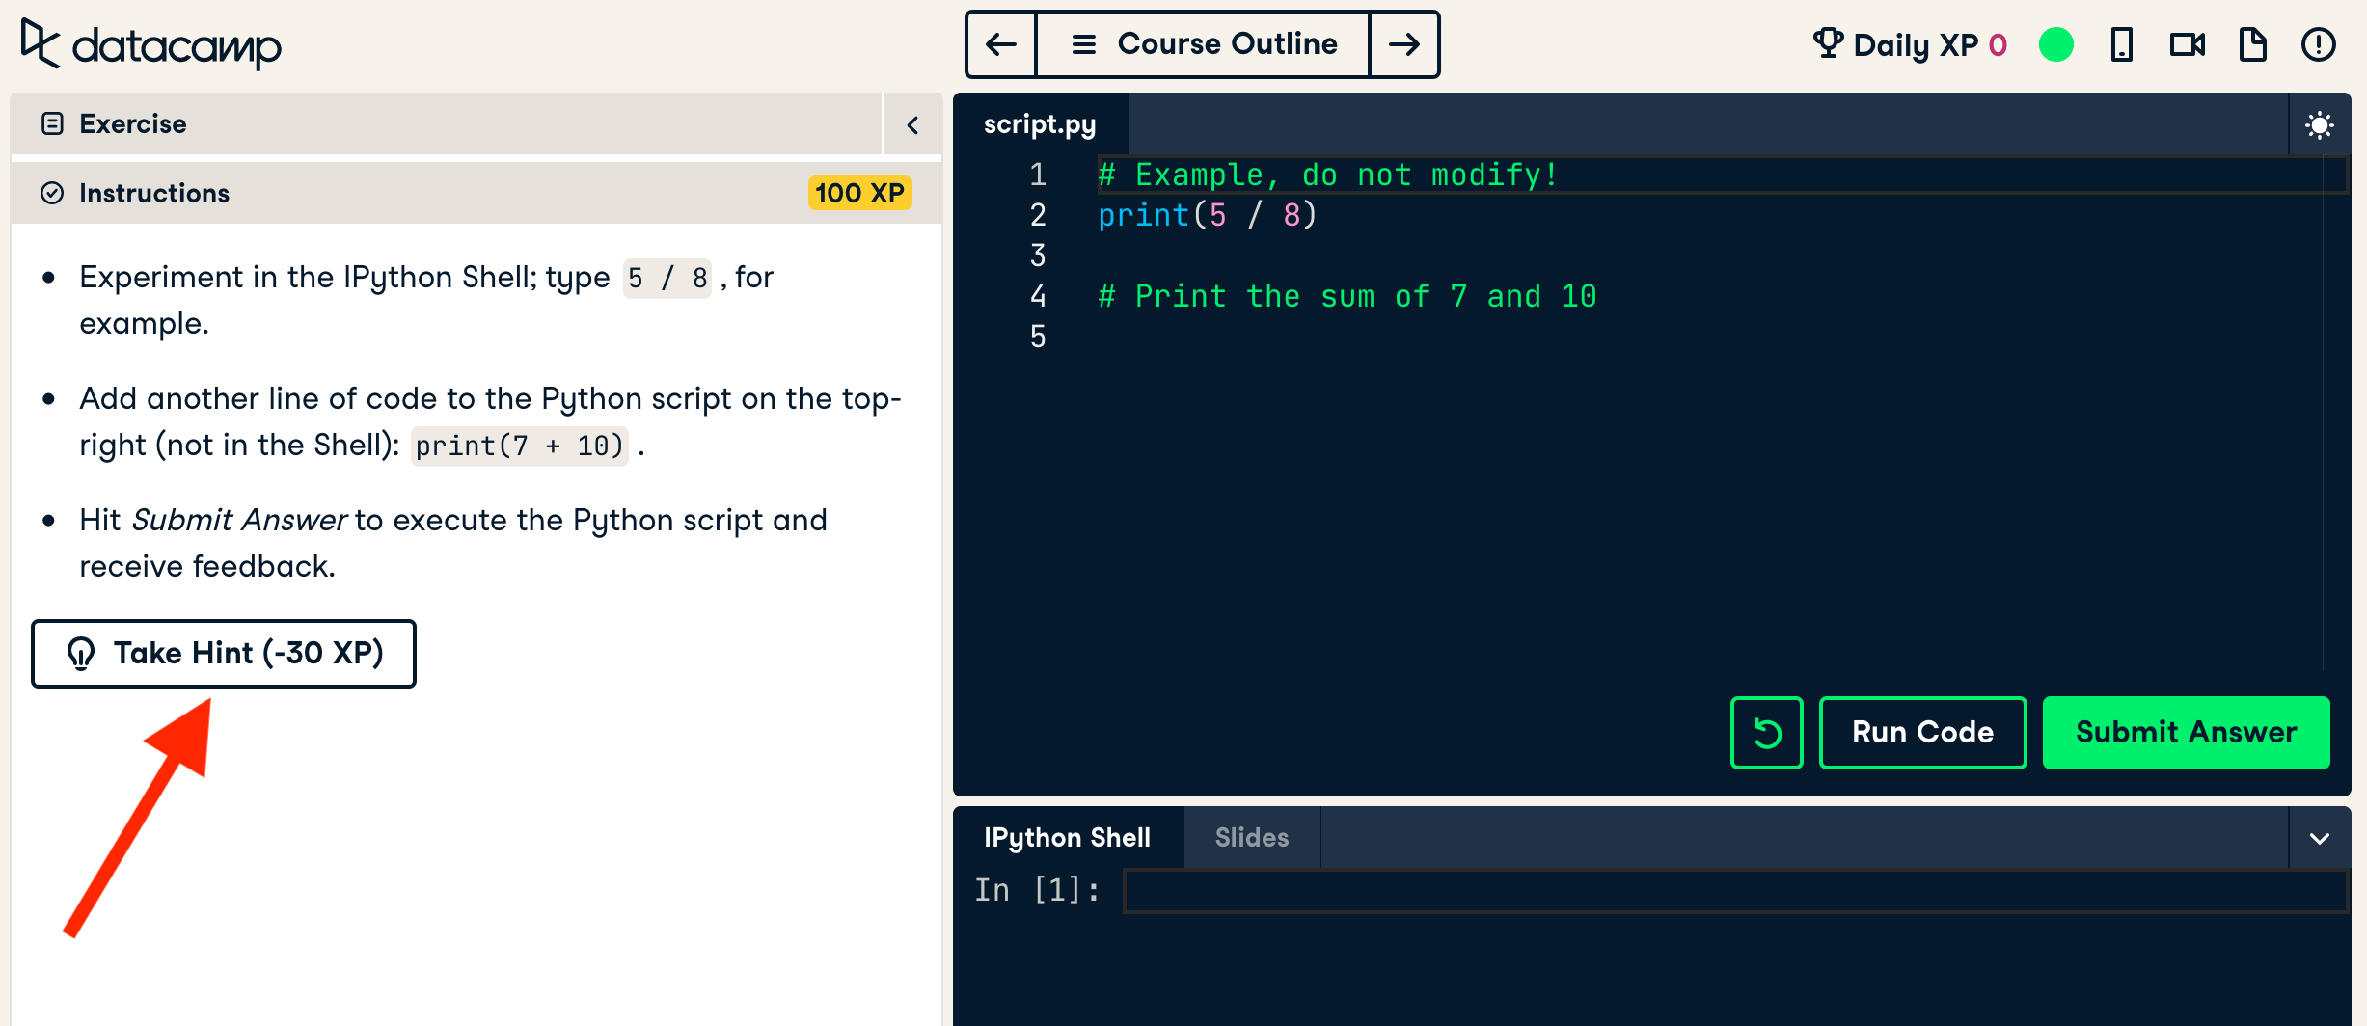Collapse the Exercise panel with chevron
2367x1026 pixels.
pos(912,124)
